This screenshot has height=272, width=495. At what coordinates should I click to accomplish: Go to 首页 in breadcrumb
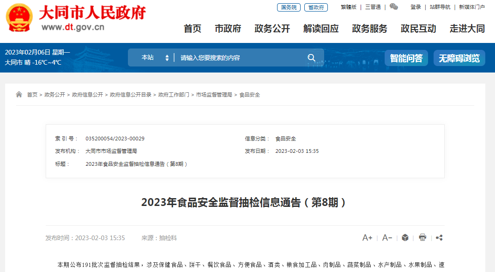pyautogui.click(x=32, y=95)
